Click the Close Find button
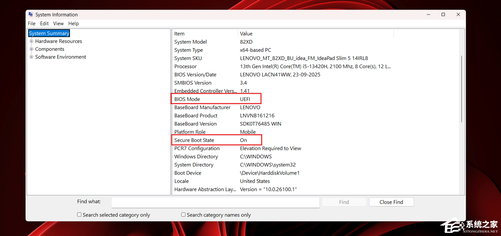This screenshot has height=236, width=501. pyautogui.click(x=391, y=202)
